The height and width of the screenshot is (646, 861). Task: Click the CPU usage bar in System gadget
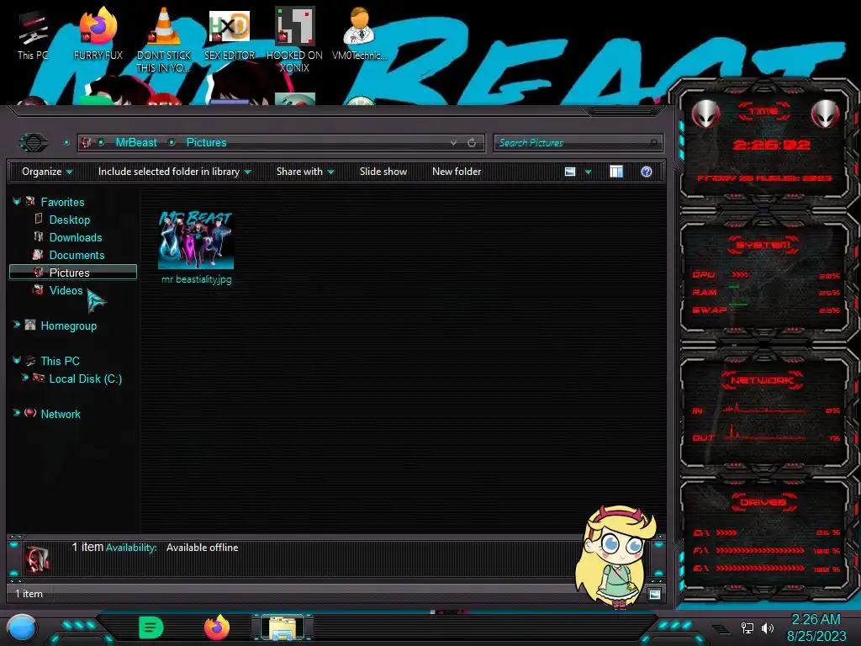(740, 275)
